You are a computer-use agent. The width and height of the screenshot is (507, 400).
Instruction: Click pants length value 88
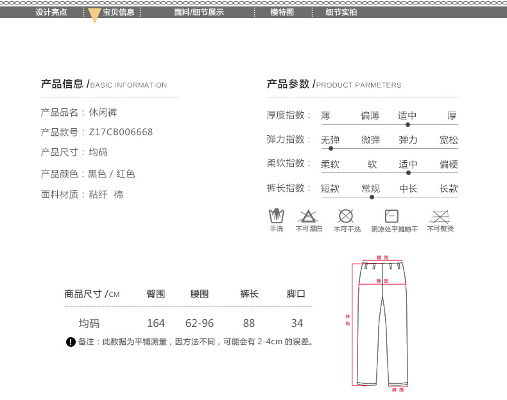(x=249, y=323)
